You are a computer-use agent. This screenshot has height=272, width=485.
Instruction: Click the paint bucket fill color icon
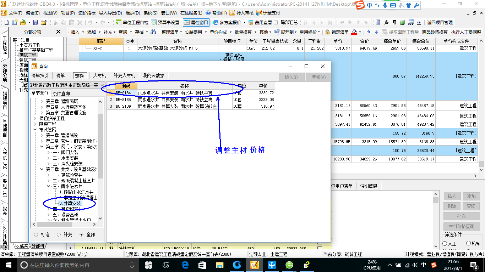coord(354,32)
